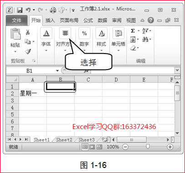Click the Redo arrow icon
The image size is (185, 173).
[x=40, y=10]
